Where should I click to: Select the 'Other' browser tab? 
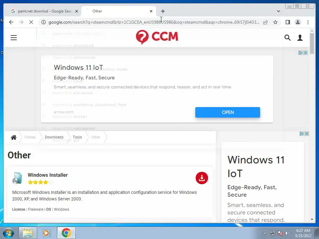[119, 11]
